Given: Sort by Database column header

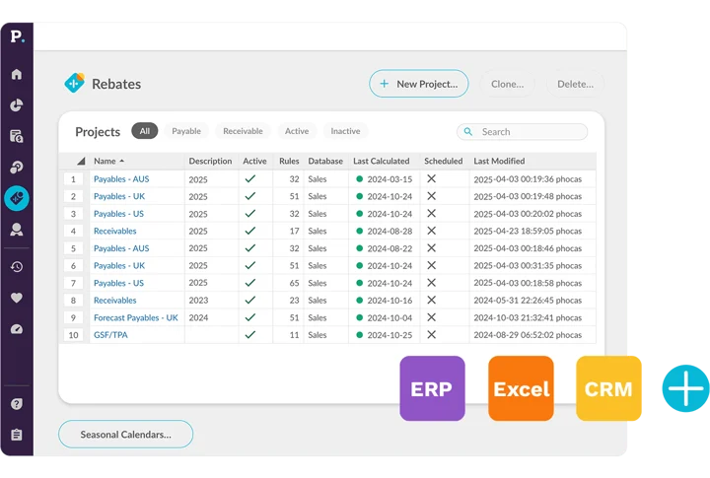Looking at the screenshot, I should point(325,162).
